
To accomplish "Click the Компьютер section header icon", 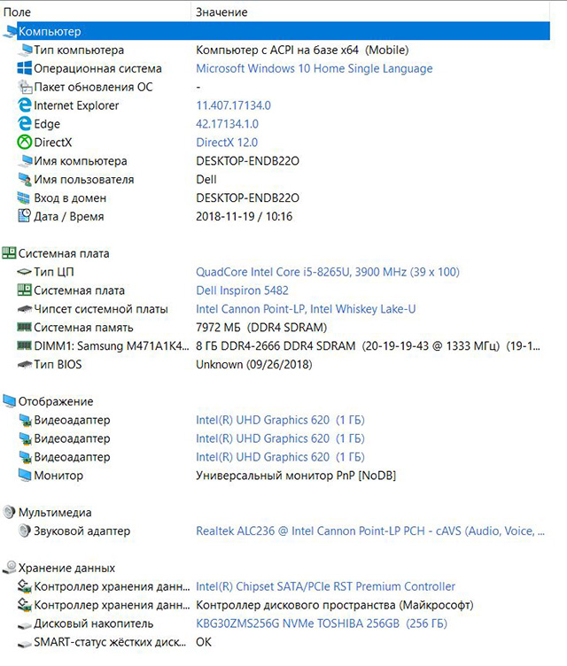I will pyautogui.click(x=10, y=31).
